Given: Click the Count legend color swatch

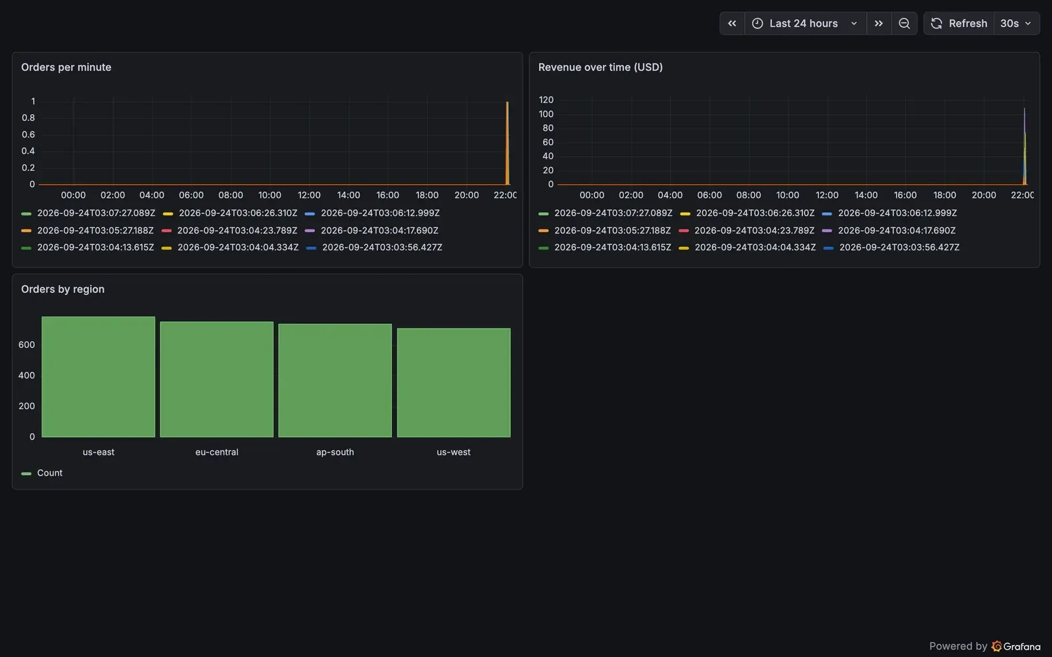Looking at the screenshot, I should click(x=26, y=474).
